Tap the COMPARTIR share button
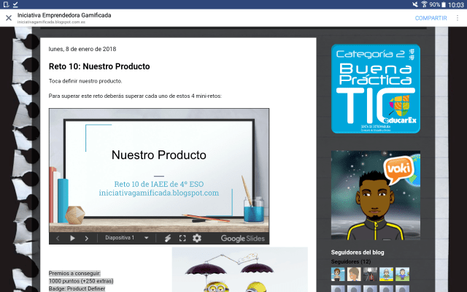This screenshot has height=292, width=467. (x=431, y=18)
